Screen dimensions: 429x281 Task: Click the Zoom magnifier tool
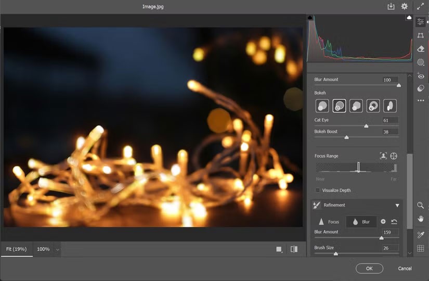coord(421,206)
